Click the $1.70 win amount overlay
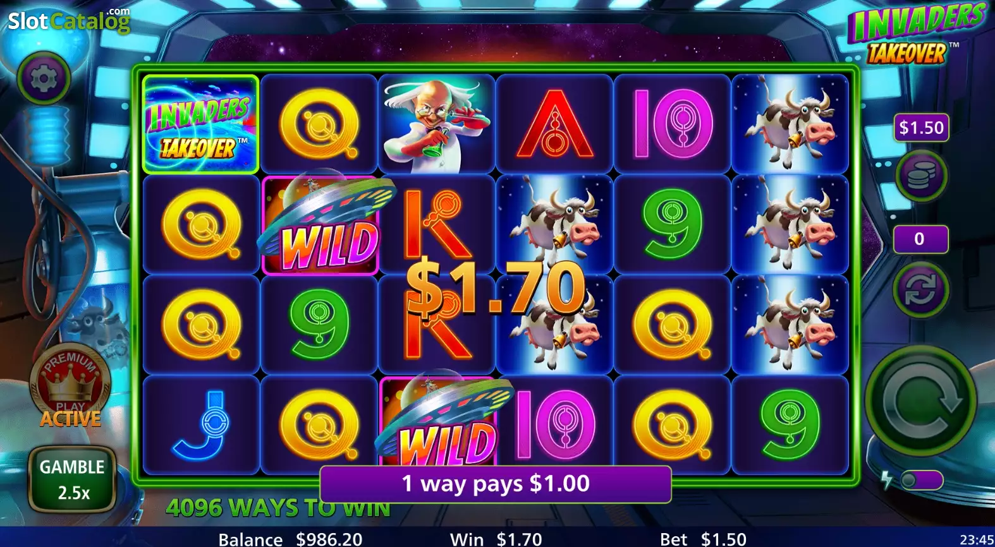The image size is (995, 547). 496,289
